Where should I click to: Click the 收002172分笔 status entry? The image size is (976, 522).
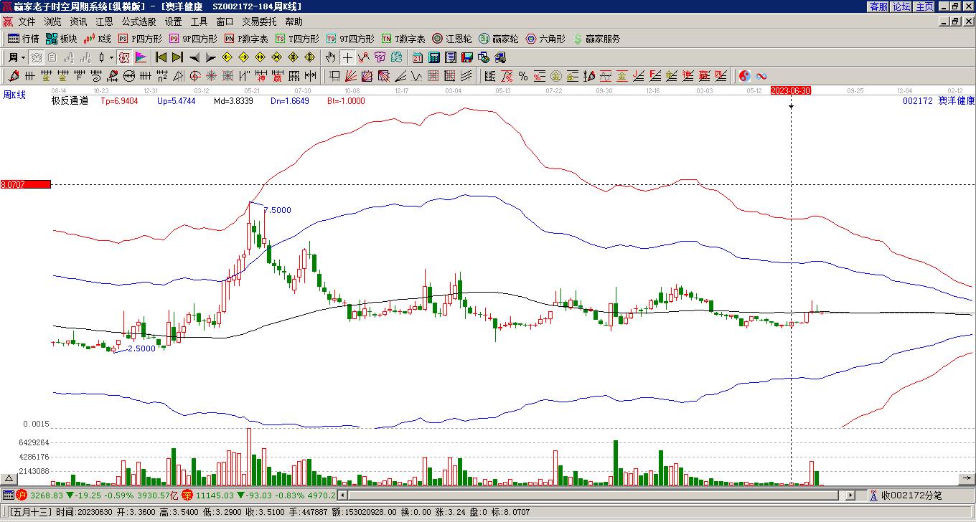[911, 495]
